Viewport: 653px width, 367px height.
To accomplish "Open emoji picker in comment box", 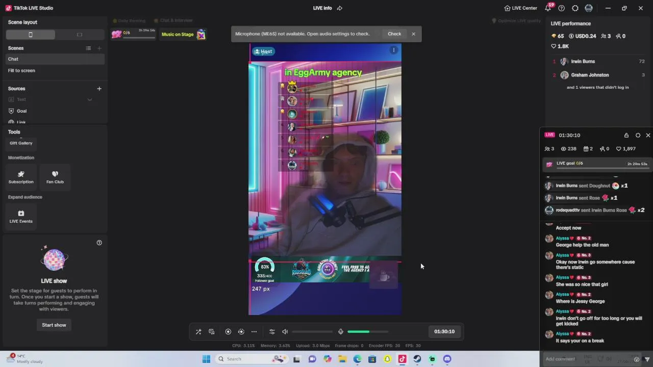I will (x=636, y=359).
